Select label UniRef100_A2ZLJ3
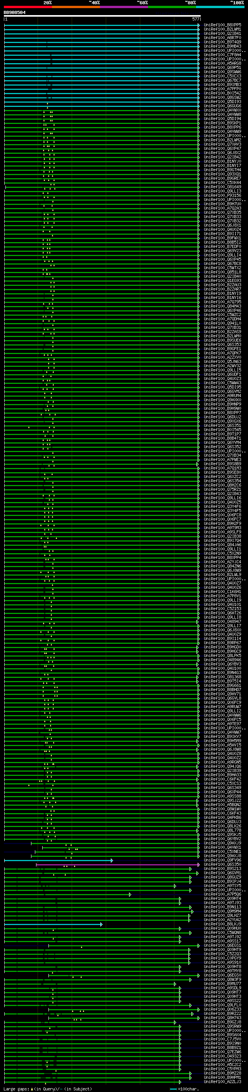The image size is (248, 1092). click(x=222, y=1082)
